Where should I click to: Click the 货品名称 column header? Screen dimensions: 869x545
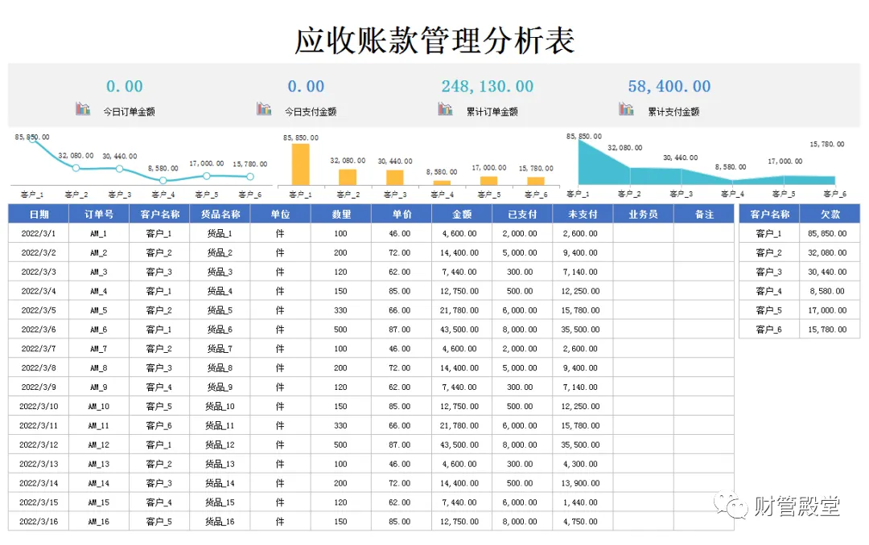coord(220,214)
